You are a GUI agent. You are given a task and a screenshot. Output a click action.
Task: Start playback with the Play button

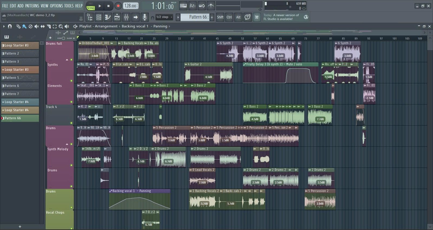pos(100,6)
